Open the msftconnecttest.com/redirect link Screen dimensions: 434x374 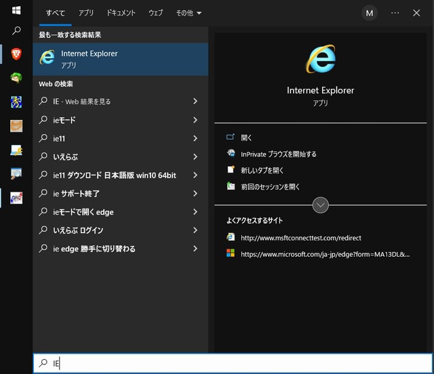tap(301, 238)
